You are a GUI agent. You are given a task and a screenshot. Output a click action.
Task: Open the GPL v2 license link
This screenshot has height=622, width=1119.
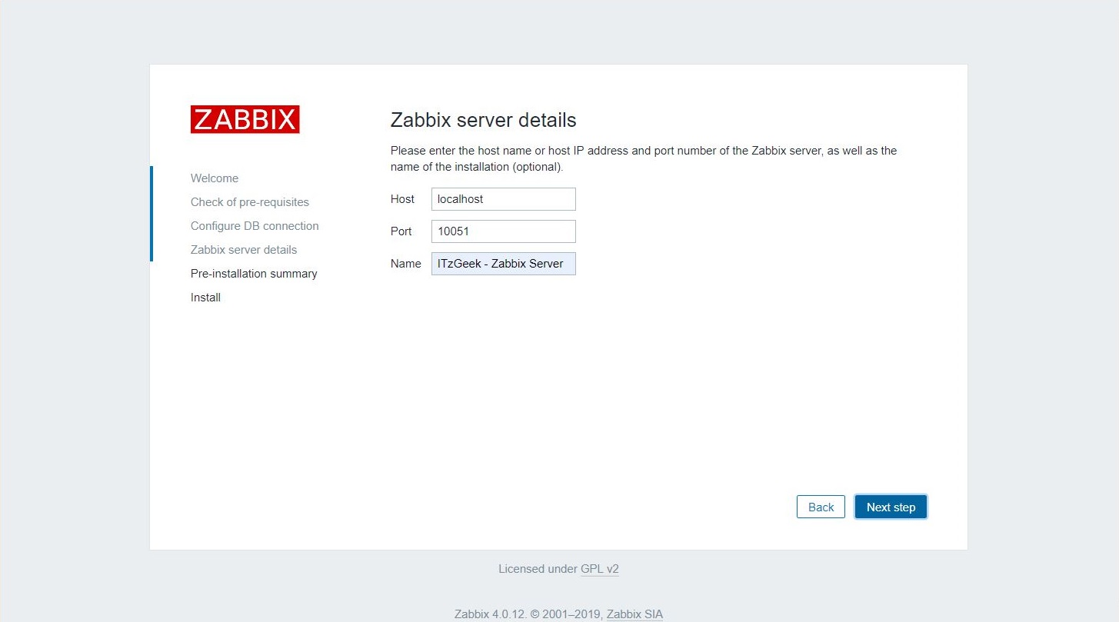point(600,570)
